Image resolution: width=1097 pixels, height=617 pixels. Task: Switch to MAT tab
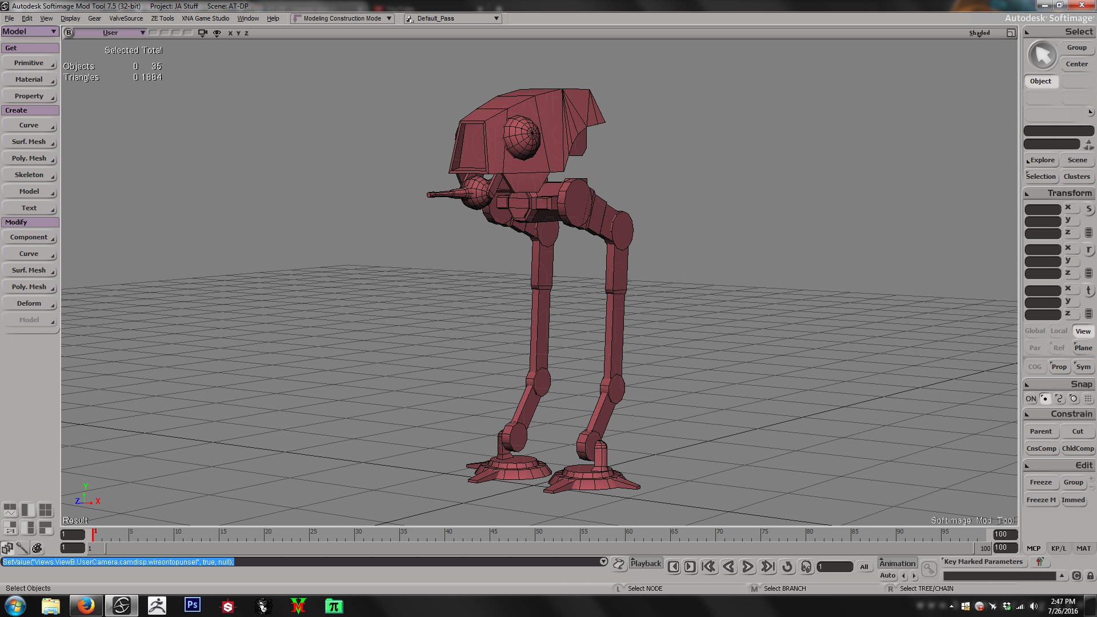1084,548
